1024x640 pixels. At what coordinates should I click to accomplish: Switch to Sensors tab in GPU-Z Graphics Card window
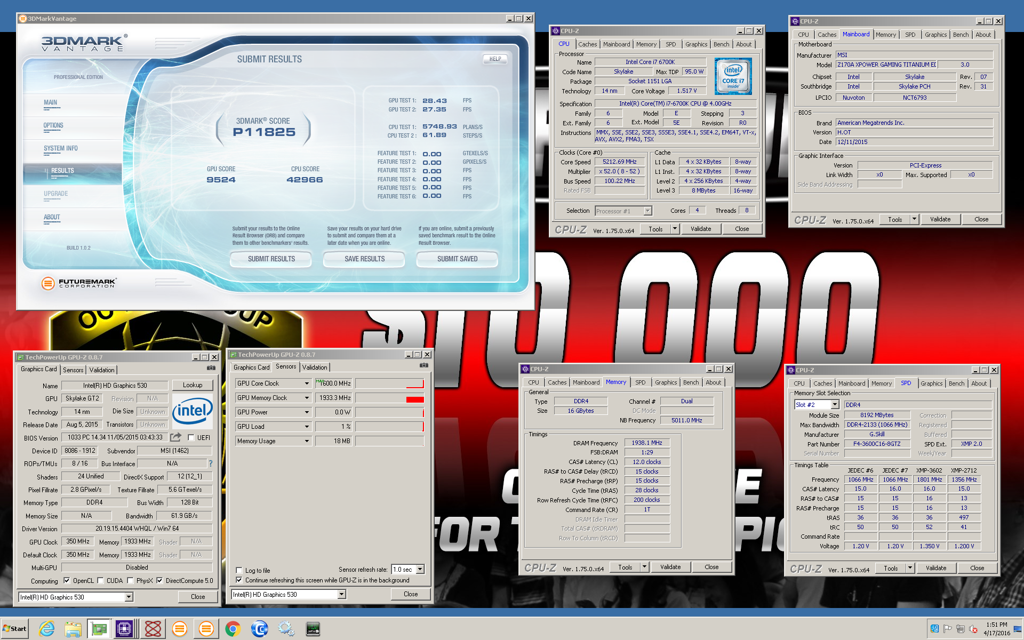tap(73, 370)
